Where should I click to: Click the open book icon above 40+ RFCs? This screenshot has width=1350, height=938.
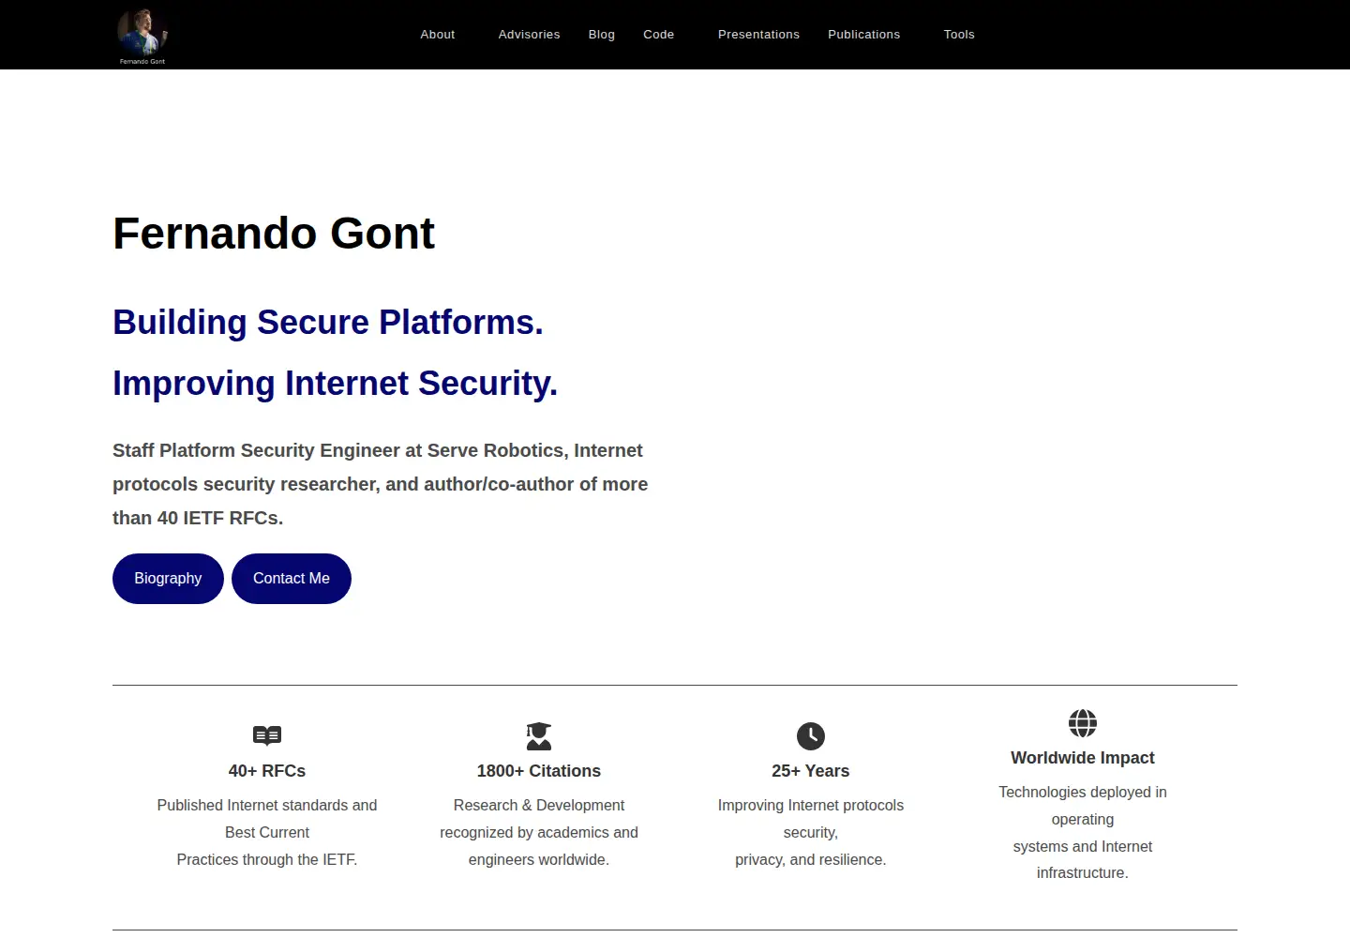click(267, 735)
